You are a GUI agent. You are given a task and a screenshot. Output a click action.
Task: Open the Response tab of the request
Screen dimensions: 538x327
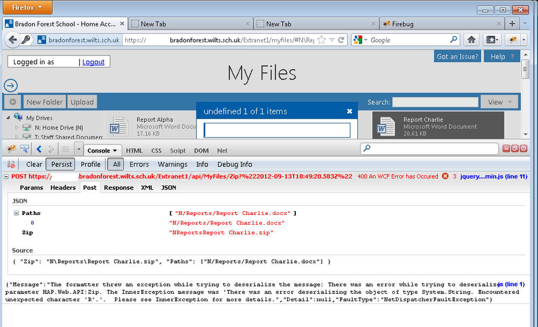point(118,187)
